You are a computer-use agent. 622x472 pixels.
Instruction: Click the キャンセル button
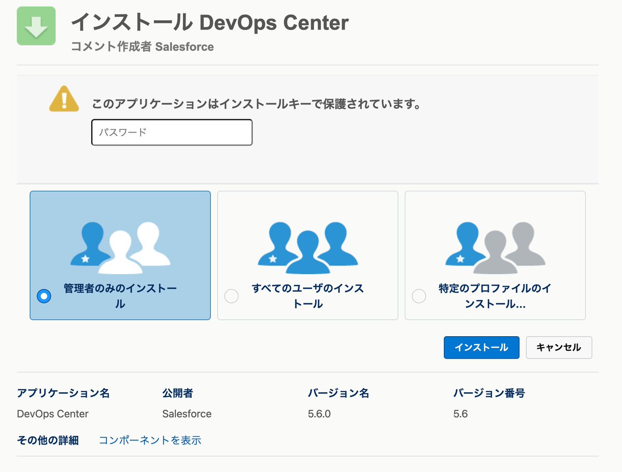(x=559, y=348)
